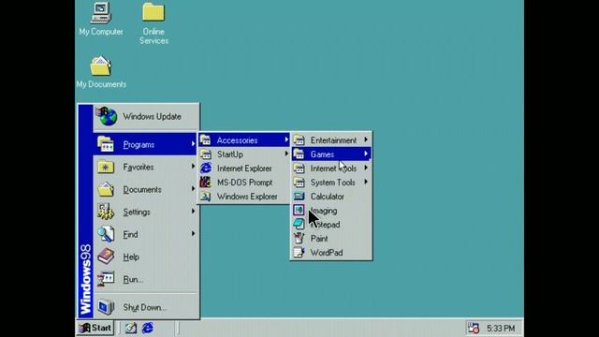Viewport: 599px width, 337px height.
Task: Click the Notepad icon
Action: click(299, 225)
